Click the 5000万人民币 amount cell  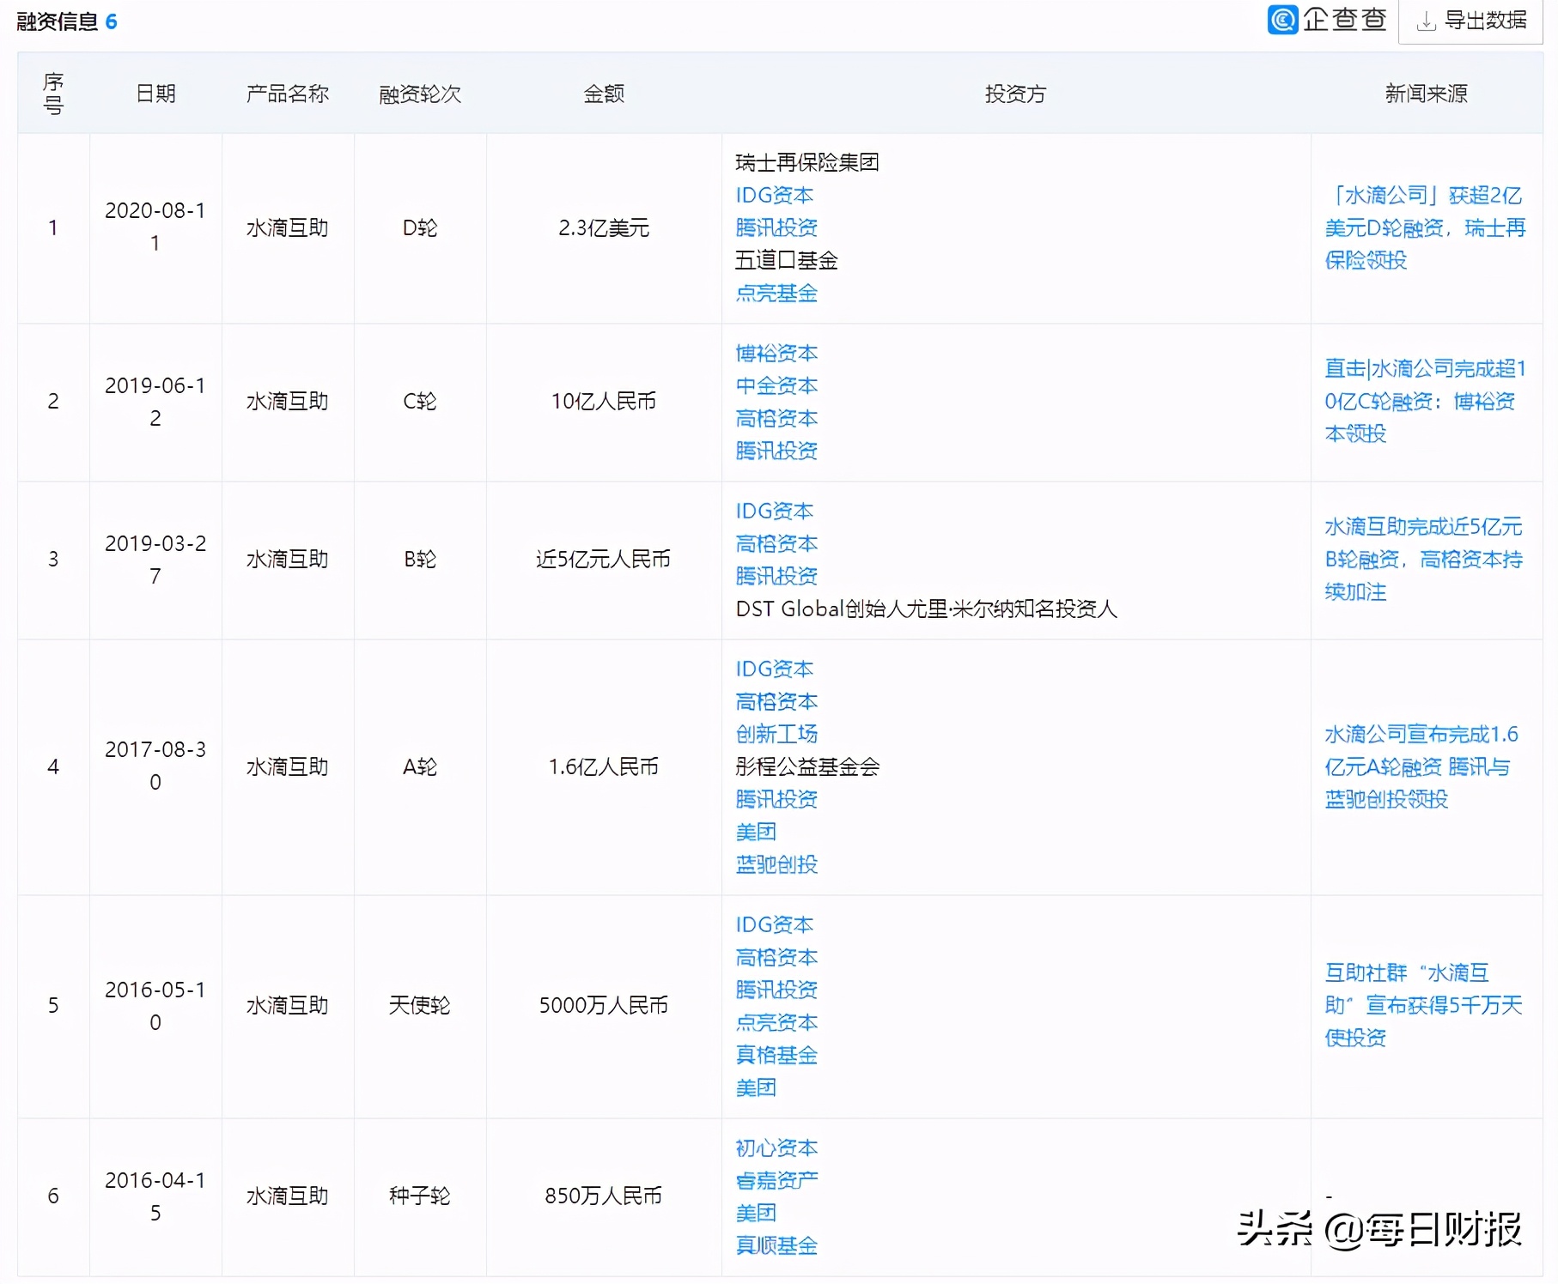pos(604,1005)
